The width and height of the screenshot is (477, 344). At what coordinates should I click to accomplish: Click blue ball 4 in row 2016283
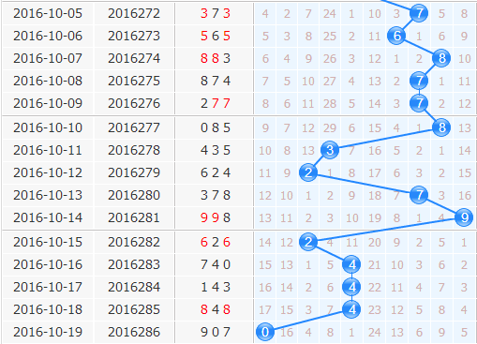[351, 264]
